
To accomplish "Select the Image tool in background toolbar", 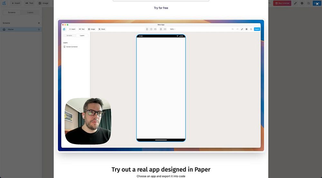I will (43, 3).
